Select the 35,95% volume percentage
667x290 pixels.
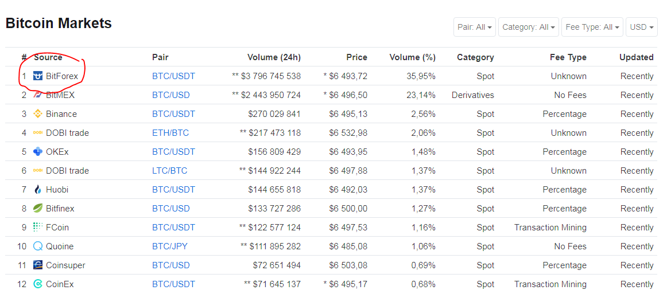point(420,76)
